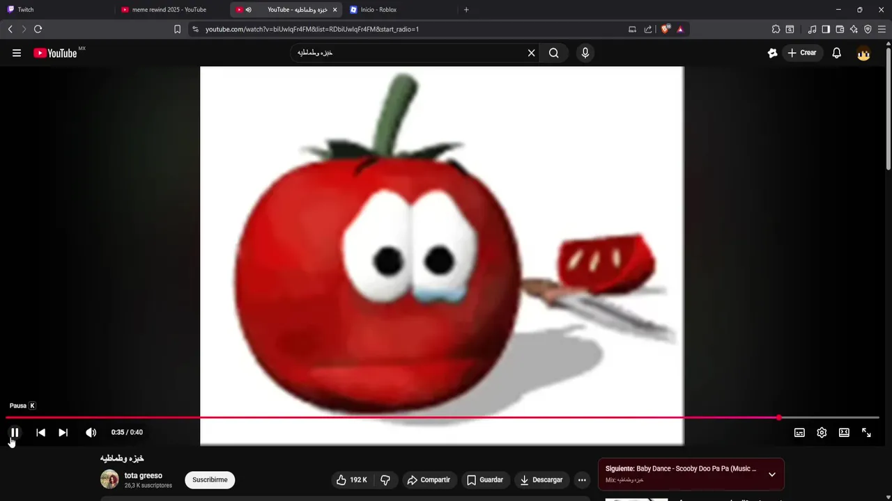Viewport: 892px width, 501px height.
Task: Save the video with Guardar
Action: (484, 479)
